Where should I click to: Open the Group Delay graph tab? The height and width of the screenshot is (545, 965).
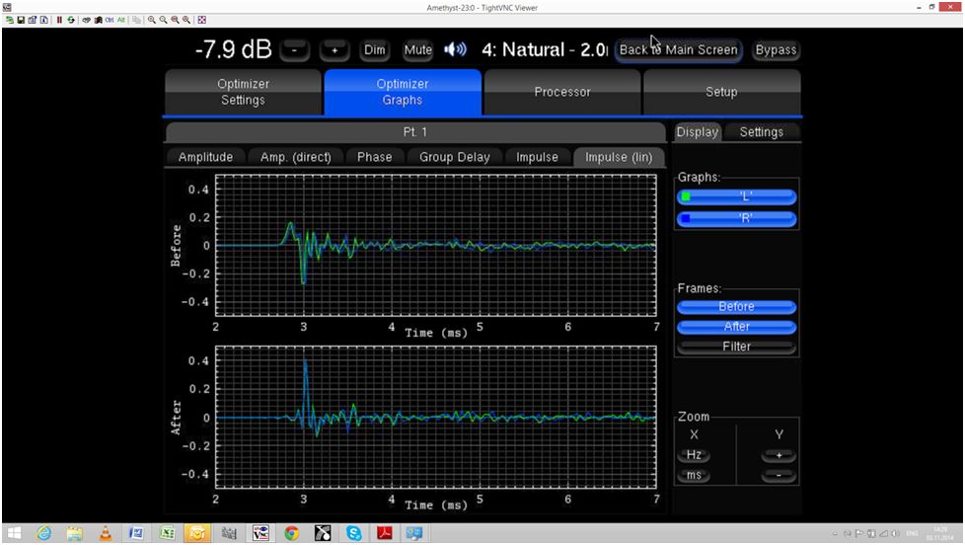(x=454, y=157)
